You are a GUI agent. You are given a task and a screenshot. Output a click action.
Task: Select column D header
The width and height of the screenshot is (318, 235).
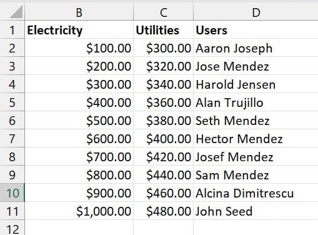pyautogui.click(x=256, y=11)
